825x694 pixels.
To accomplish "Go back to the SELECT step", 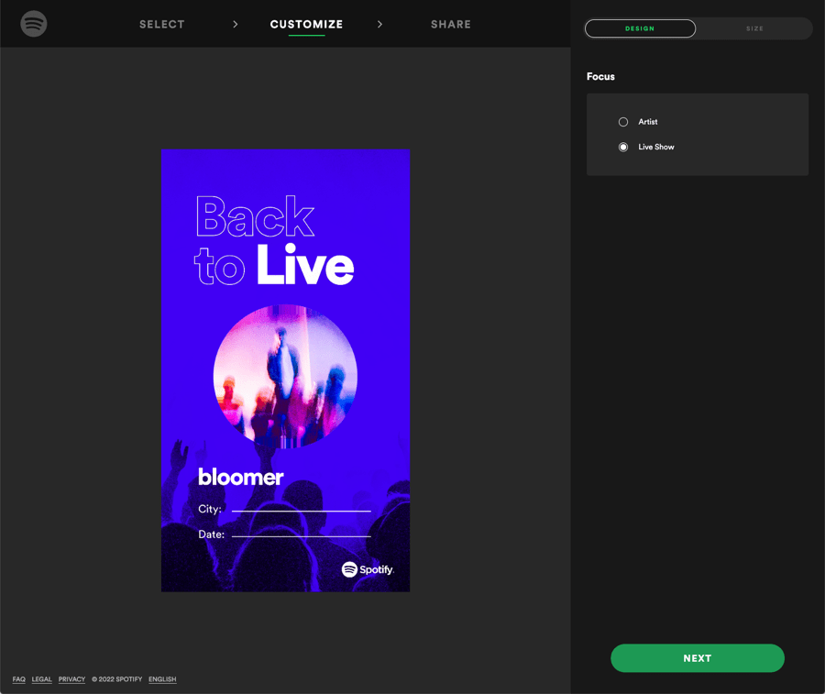I will (161, 25).
